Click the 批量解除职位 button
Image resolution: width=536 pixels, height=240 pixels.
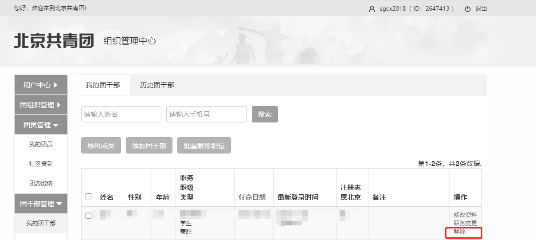(x=204, y=146)
